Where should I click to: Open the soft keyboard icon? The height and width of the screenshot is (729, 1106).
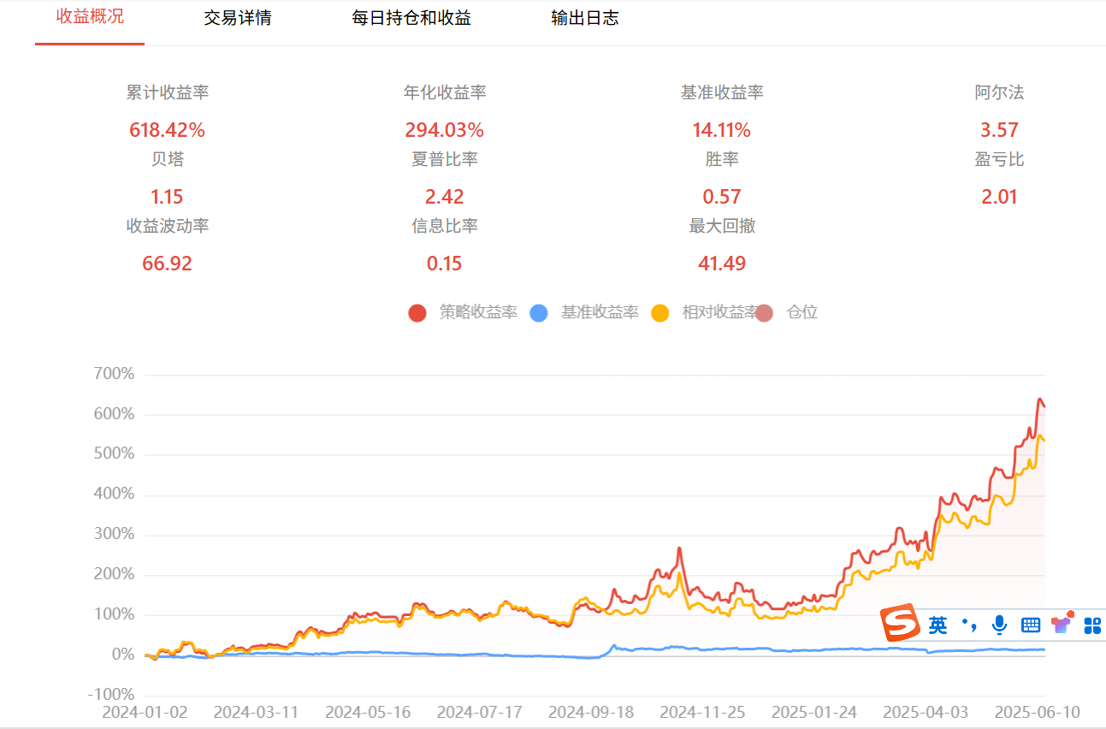pos(1031,625)
